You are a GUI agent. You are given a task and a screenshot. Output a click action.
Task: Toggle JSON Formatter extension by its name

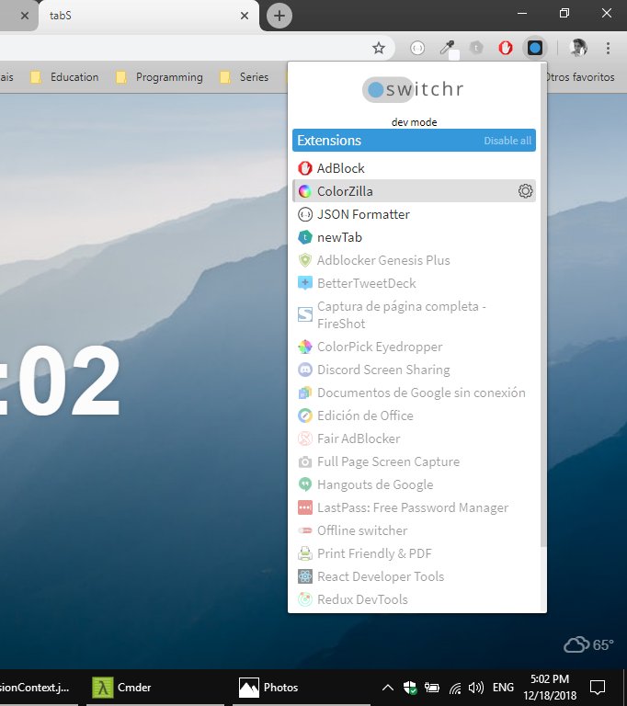pos(363,214)
